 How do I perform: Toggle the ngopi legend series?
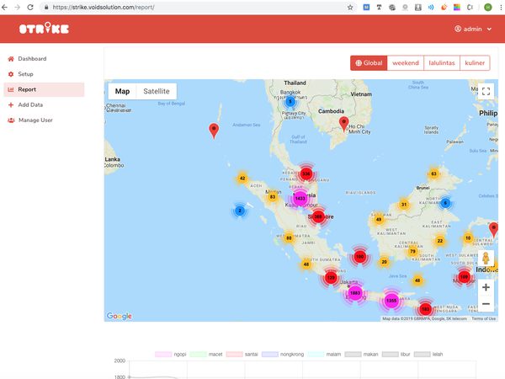(x=171, y=355)
